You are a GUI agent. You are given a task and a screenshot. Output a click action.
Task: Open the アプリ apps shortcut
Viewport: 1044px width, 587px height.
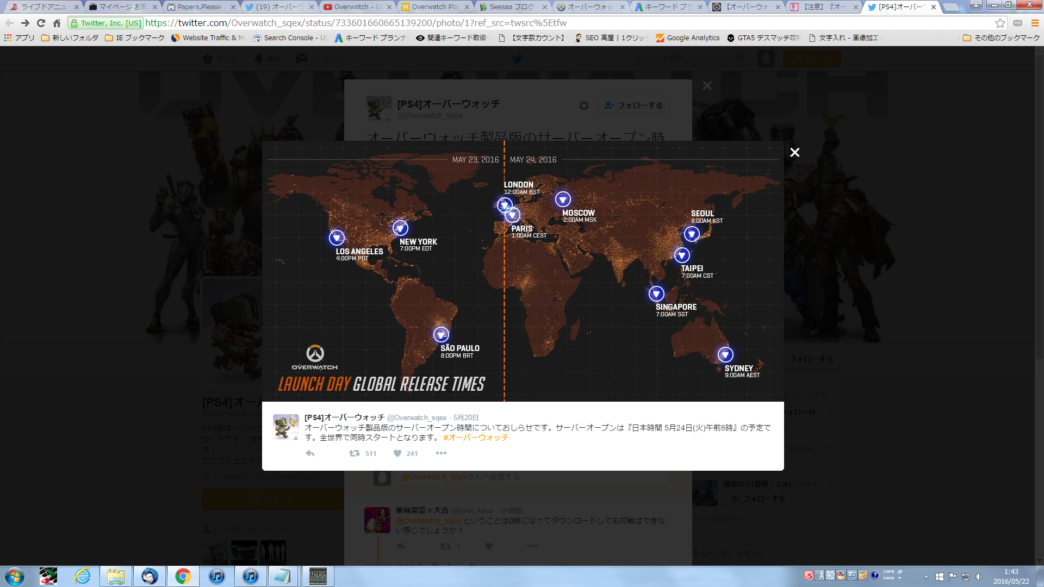click(19, 38)
